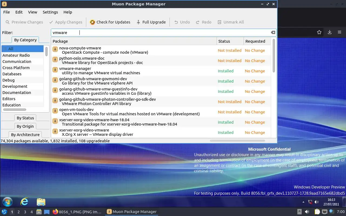Click the package icon beside golang-github-vmware-vmw-guestinfo-dev
346x216 pixels.
point(55,90)
